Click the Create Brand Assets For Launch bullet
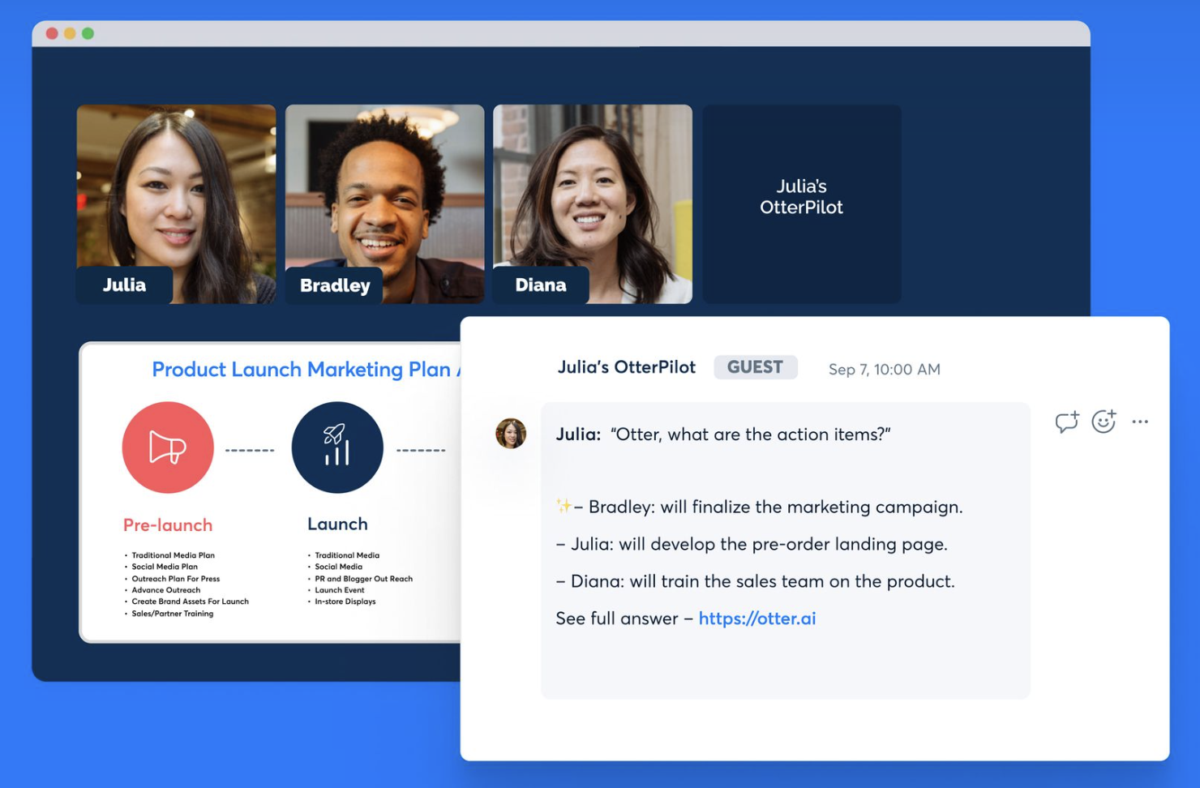 click(x=190, y=602)
